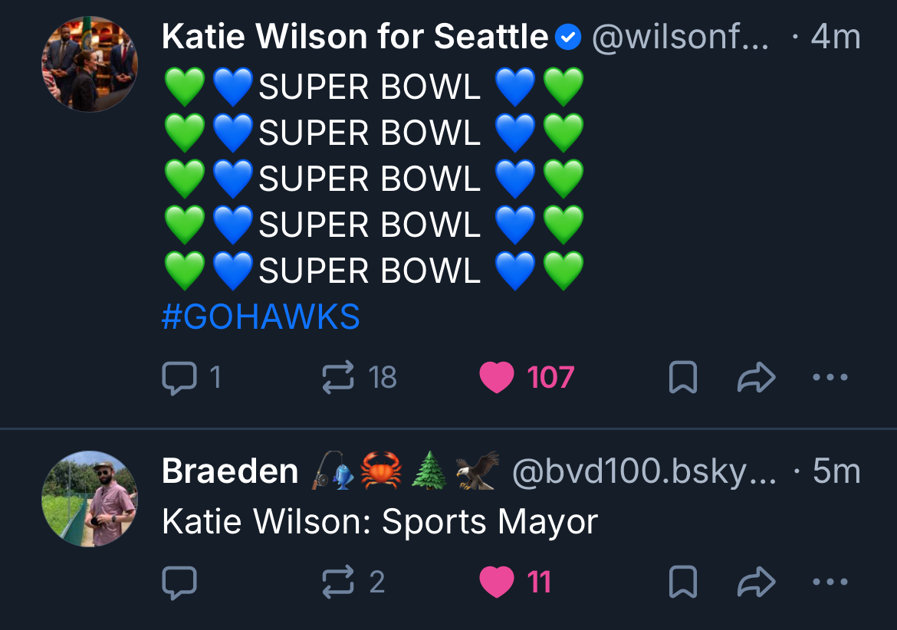Open the @wilsonf... handle link
This screenshot has width=897, height=630.
pos(679,37)
